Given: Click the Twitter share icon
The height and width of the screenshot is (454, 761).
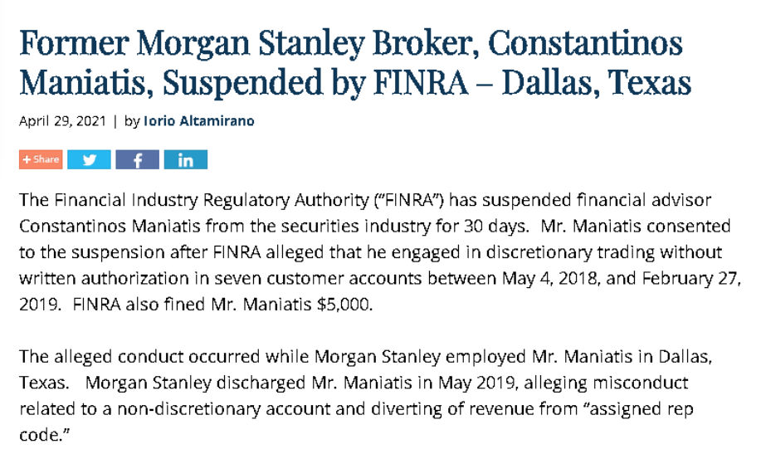Looking at the screenshot, I should 89,159.
